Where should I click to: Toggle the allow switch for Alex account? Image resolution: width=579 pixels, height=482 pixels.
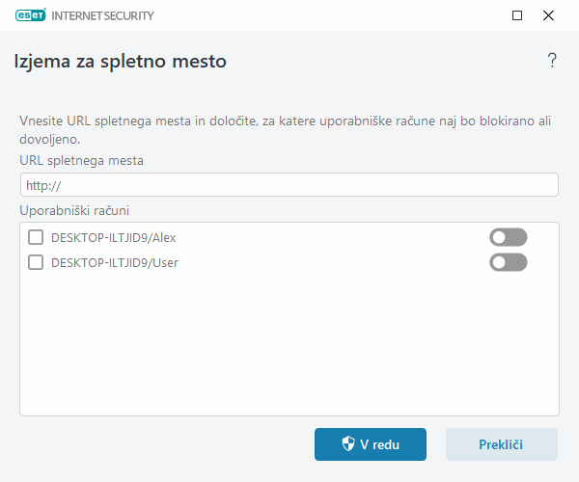(x=509, y=237)
